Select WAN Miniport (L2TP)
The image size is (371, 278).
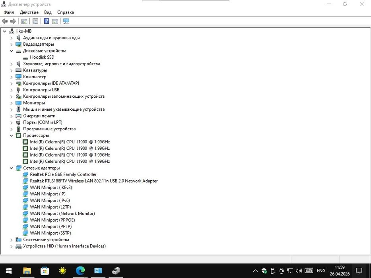pos(51,207)
